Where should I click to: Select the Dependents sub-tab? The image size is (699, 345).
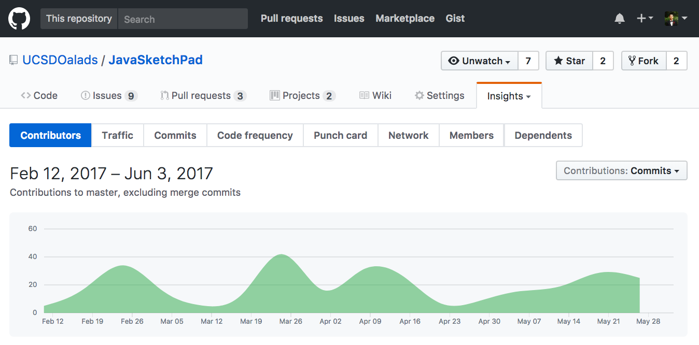pyautogui.click(x=543, y=135)
